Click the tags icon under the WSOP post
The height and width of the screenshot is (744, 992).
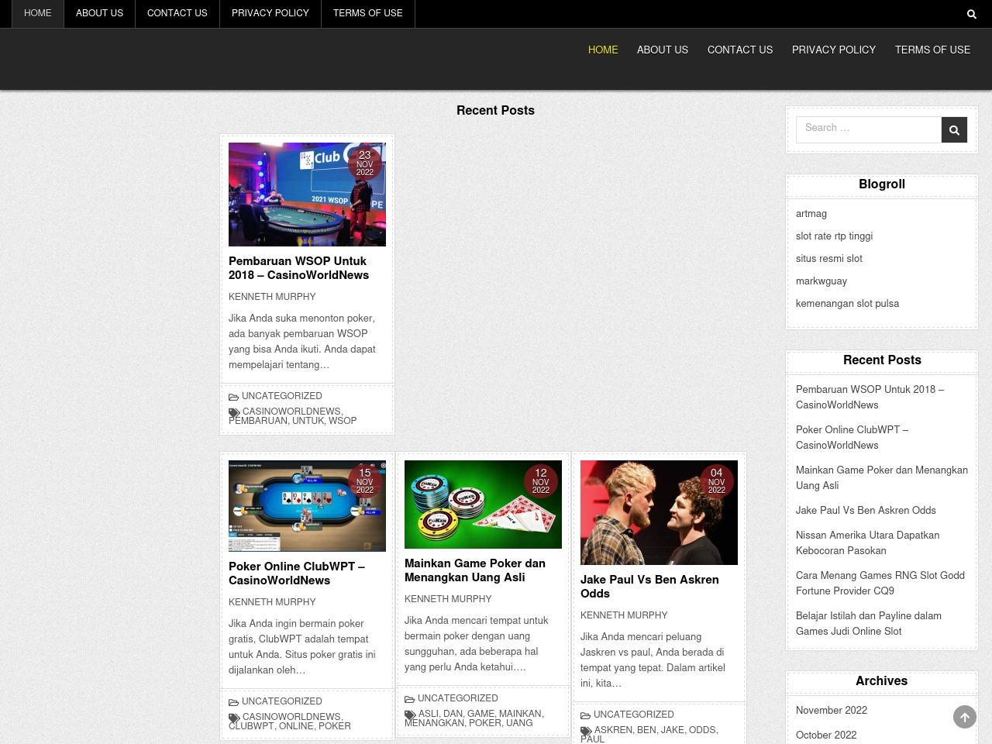(234, 412)
